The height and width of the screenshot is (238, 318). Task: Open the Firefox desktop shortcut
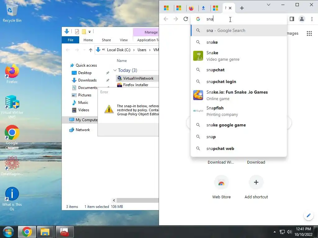coord(12,74)
